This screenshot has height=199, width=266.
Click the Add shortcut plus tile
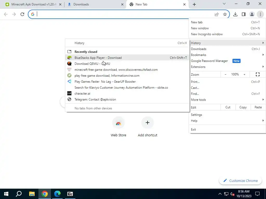point(148,127)
